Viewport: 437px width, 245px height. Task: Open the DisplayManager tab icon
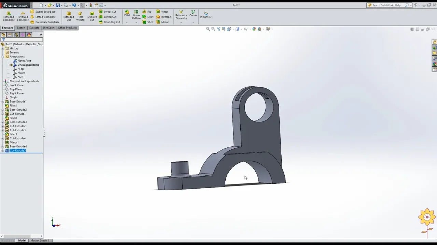29,35
